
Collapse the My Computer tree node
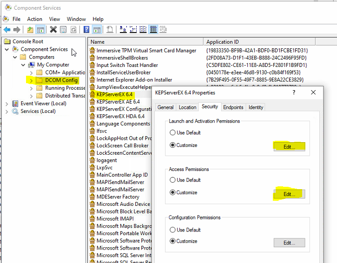coord(23,65)
